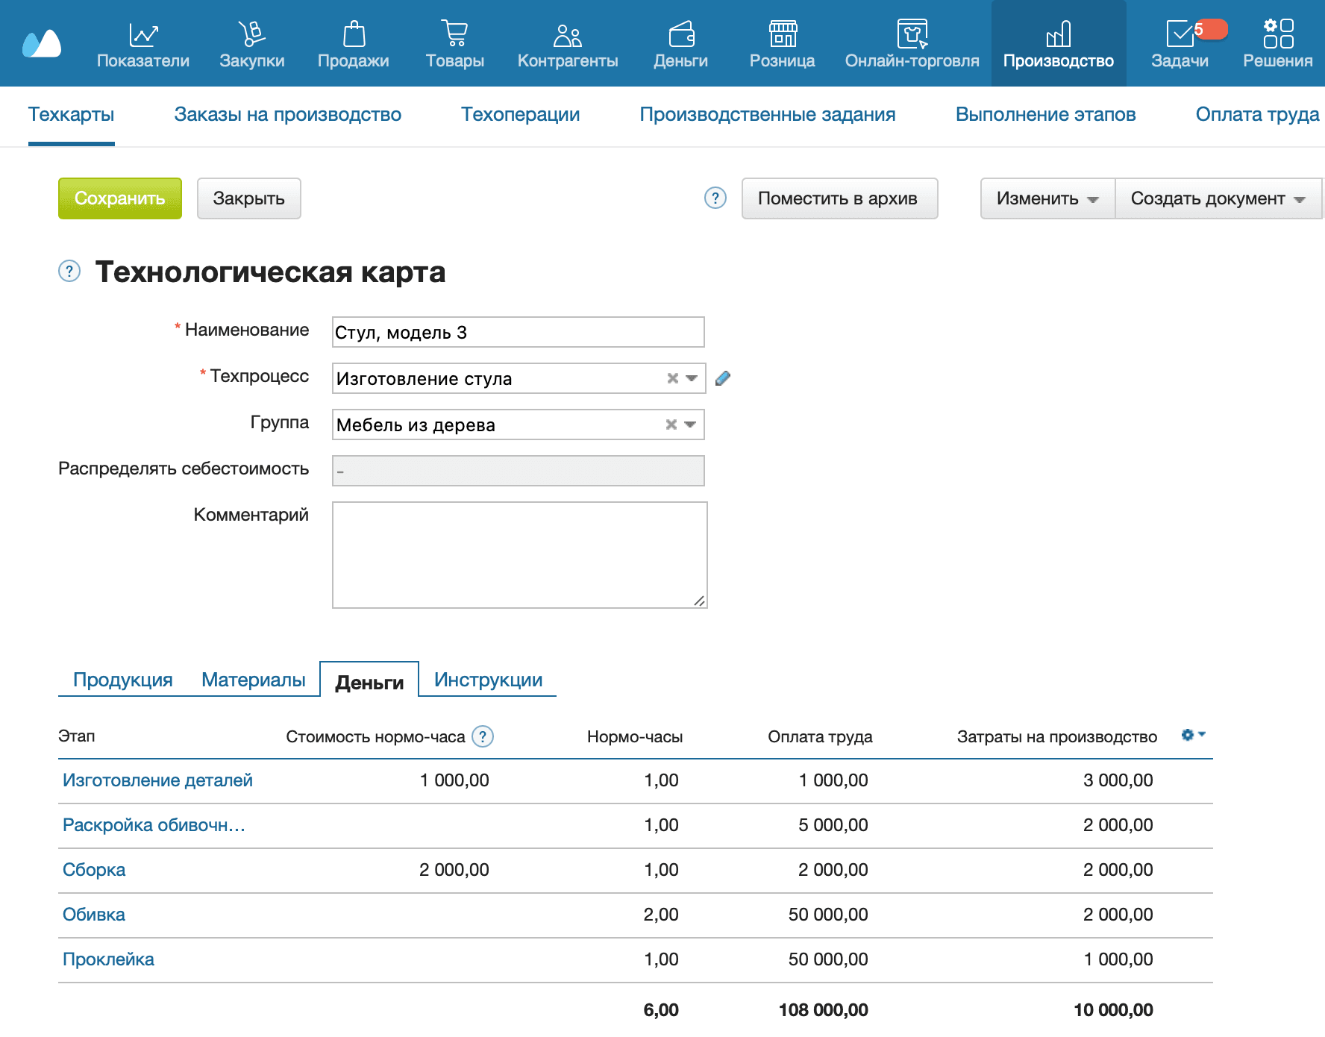Image resolution: width=1325 pixels, height=1037 pixels.
Task: Open the Показатели section icon
Action: (142, 34)
